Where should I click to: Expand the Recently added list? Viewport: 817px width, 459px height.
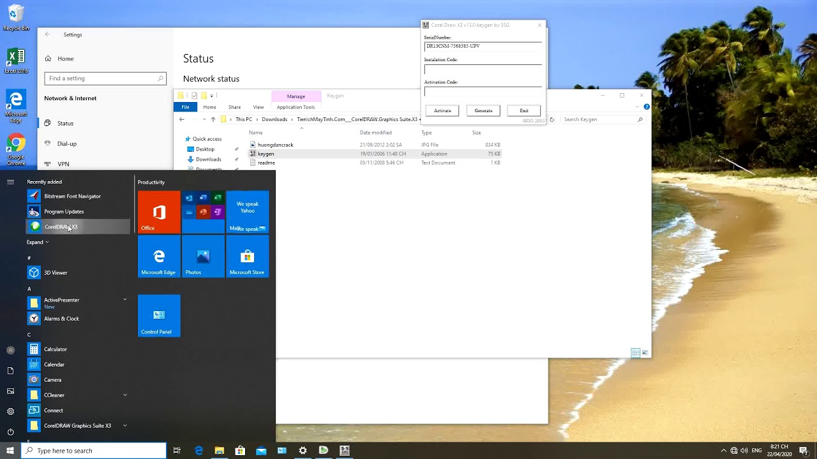(38, 242)
